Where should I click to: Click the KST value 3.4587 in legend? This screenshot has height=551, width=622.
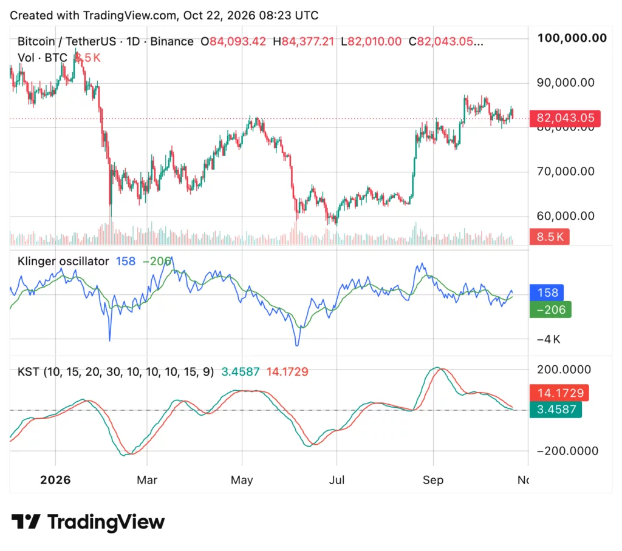pos(241,372)
